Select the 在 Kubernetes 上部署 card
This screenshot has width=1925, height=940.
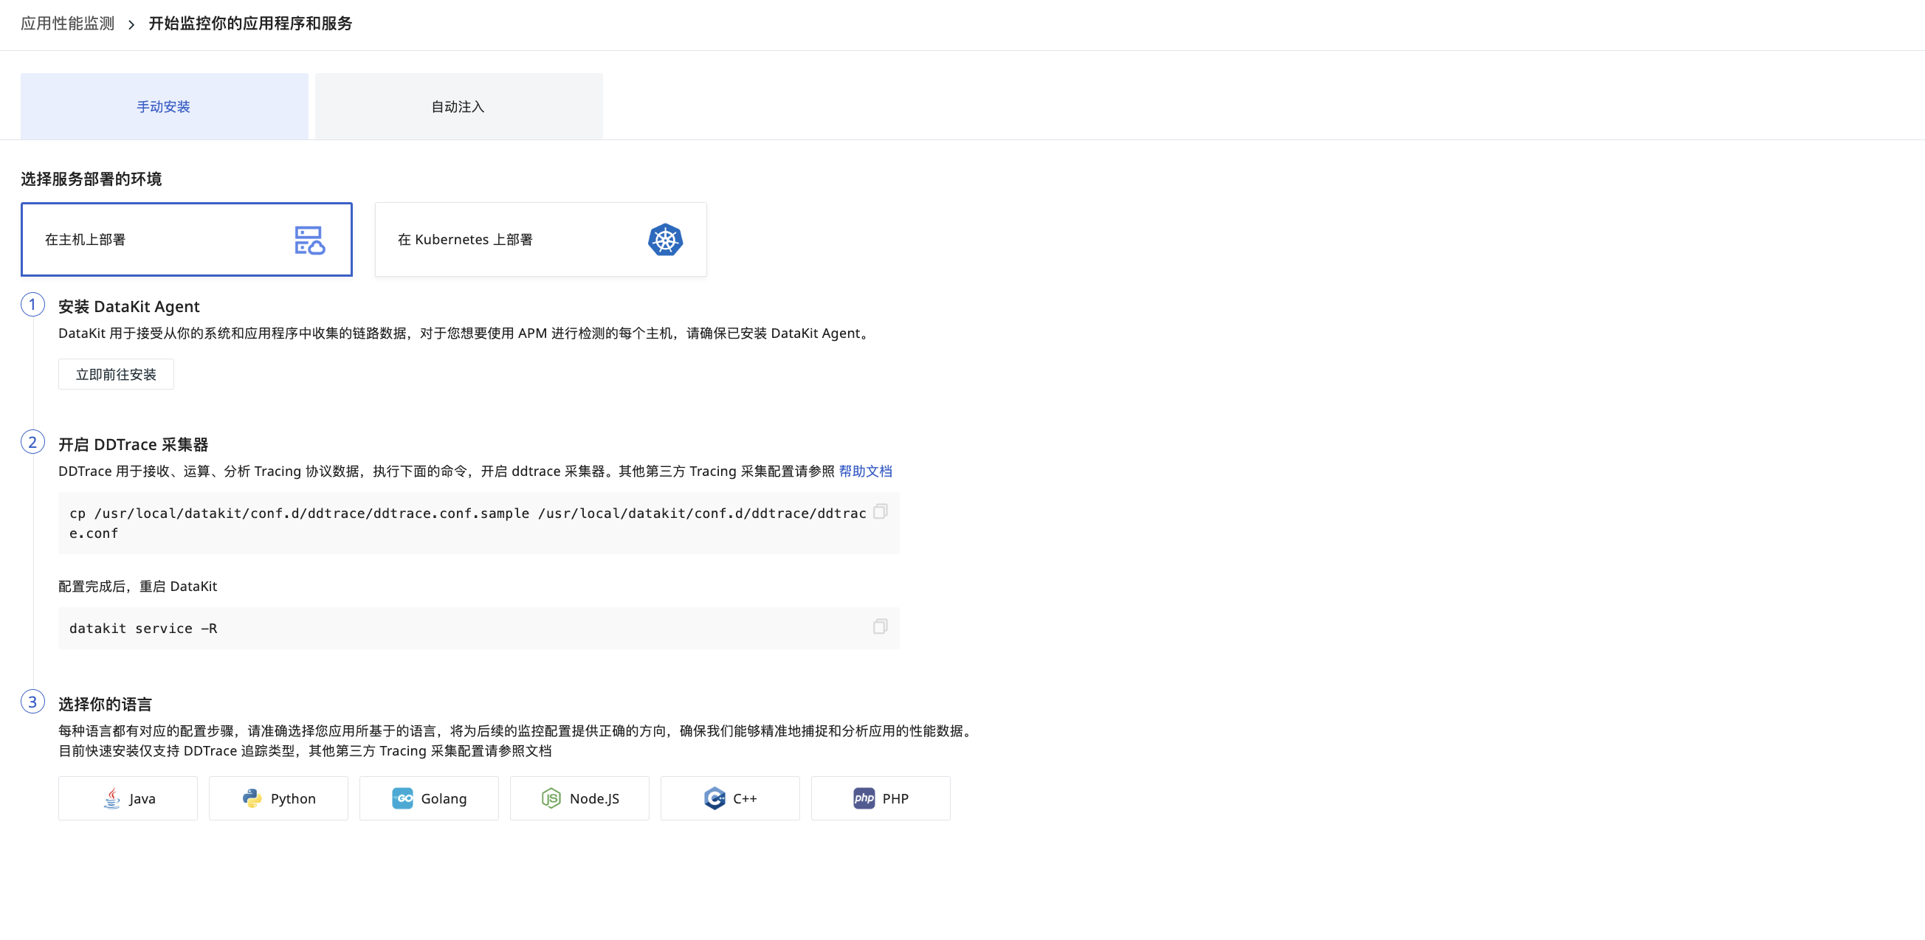pos(540,239)
